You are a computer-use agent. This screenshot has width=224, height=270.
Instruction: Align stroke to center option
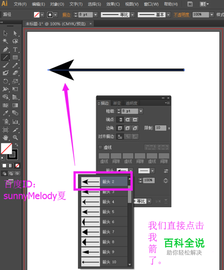click(120, 137)
